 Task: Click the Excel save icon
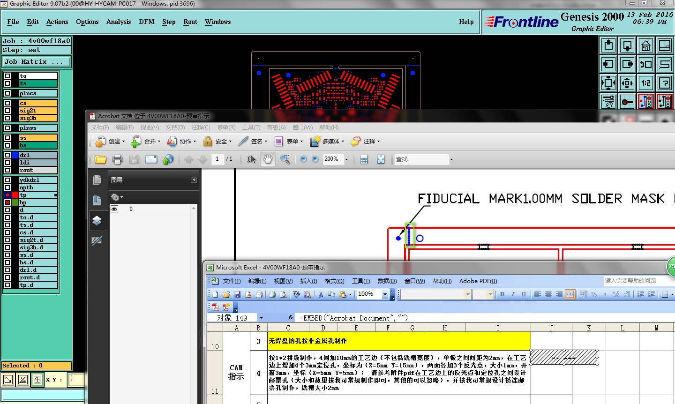point(237,294)
